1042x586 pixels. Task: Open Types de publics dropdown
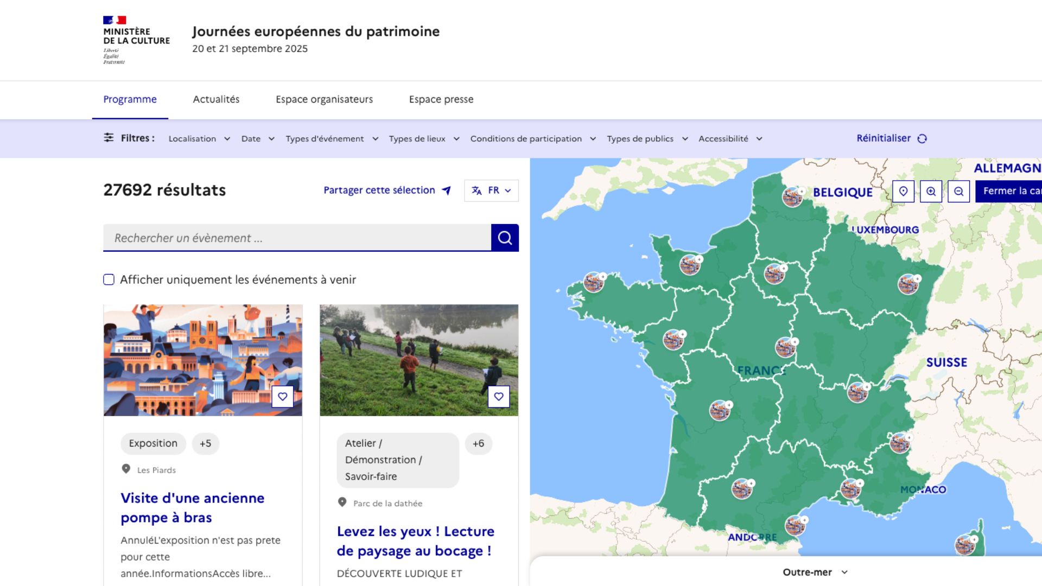coord(647,139)
